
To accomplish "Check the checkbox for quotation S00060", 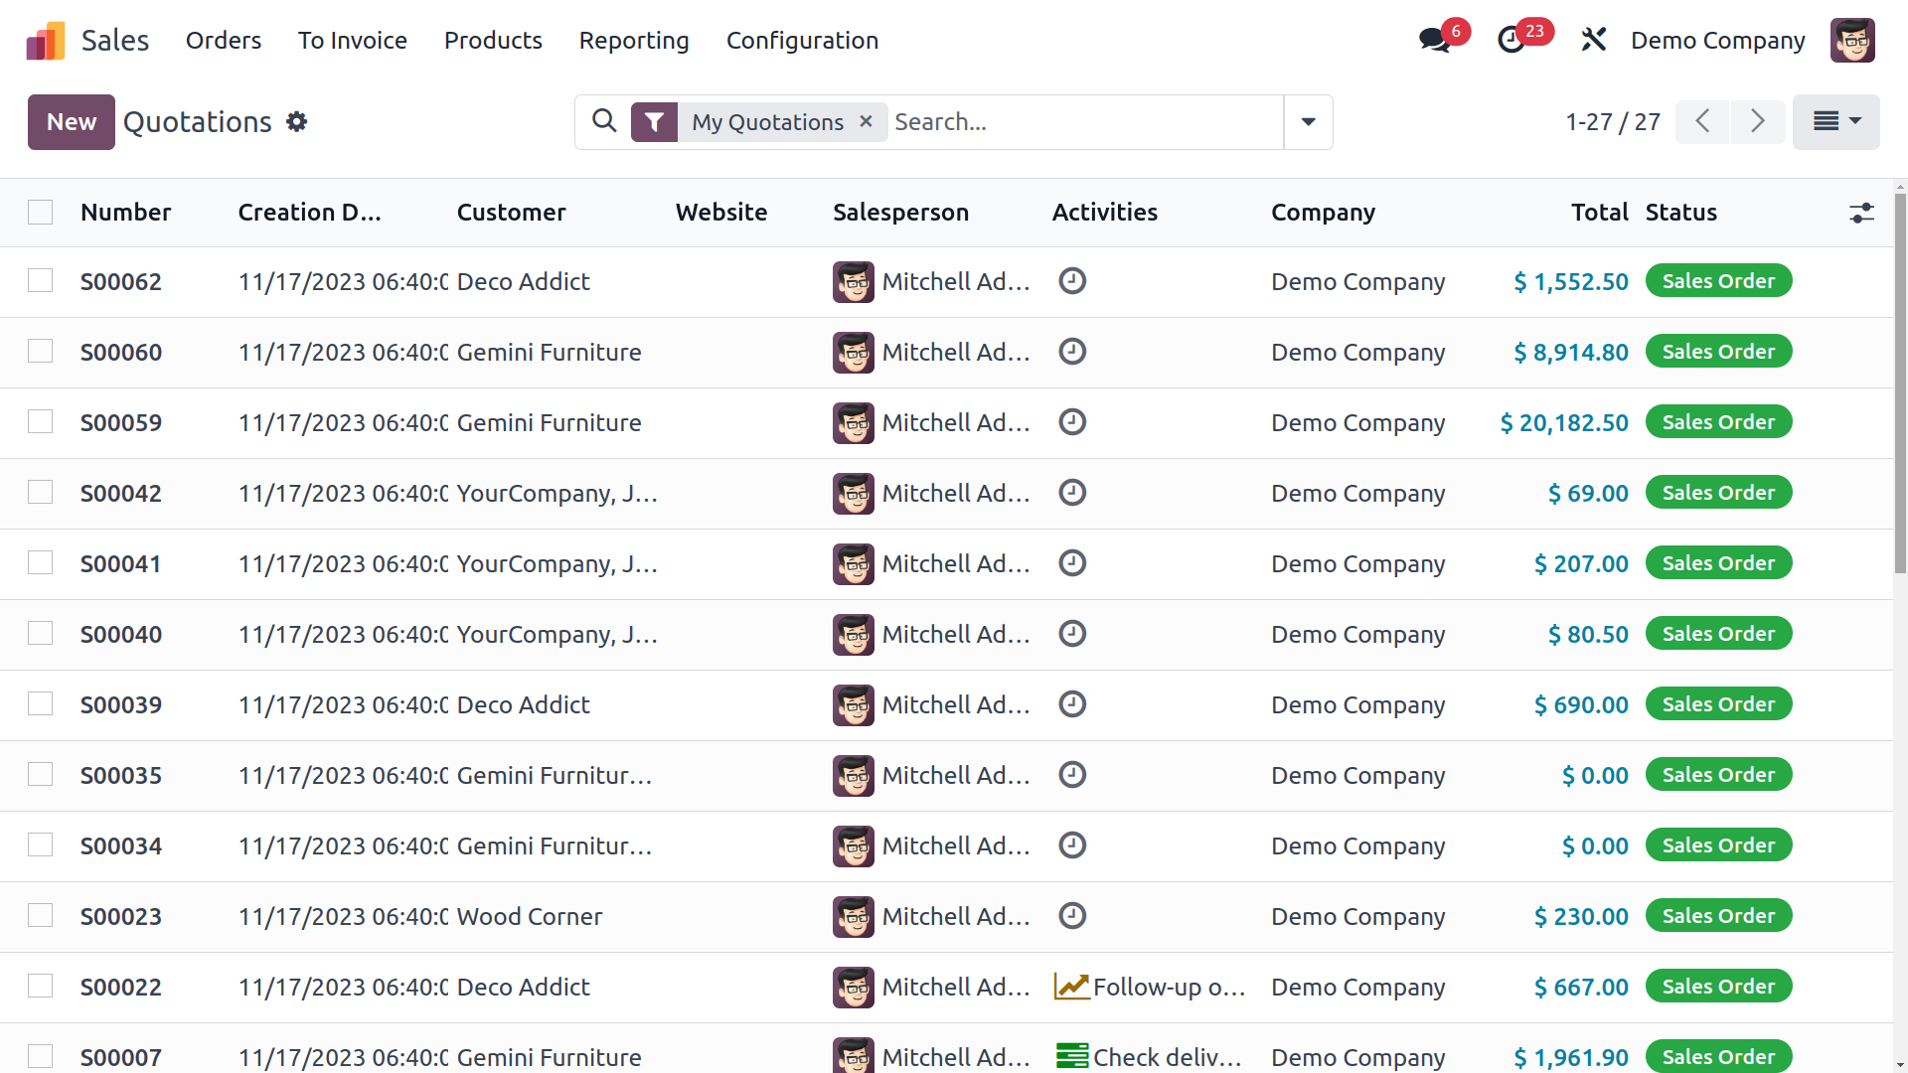I will [x=40, y=351].
